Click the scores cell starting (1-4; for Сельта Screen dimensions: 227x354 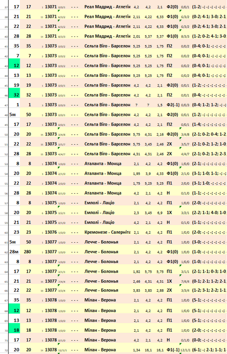(x=209, y=124)
